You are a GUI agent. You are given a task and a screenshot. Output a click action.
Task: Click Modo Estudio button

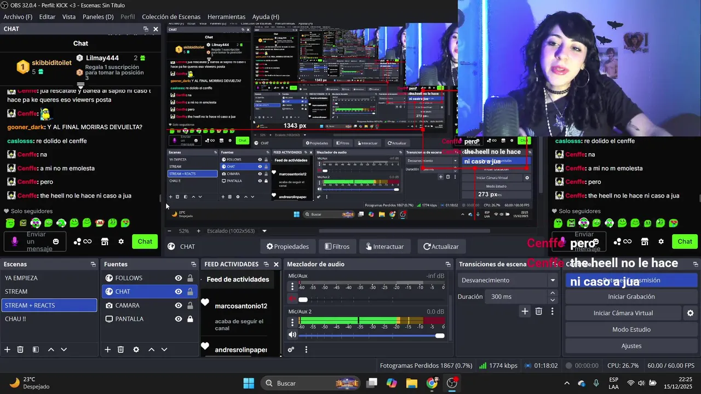point(631,329)
